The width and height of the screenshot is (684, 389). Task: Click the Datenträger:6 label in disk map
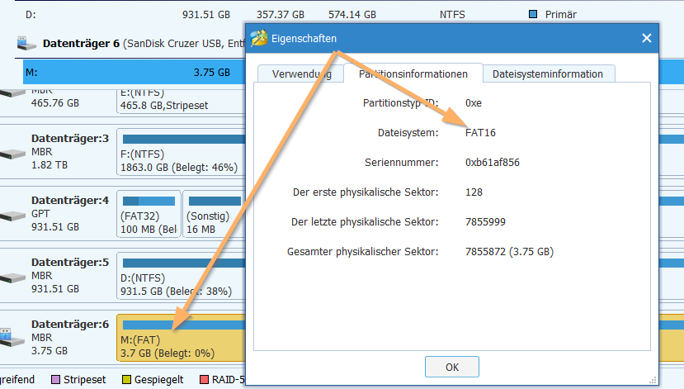(x=70, y=325)
